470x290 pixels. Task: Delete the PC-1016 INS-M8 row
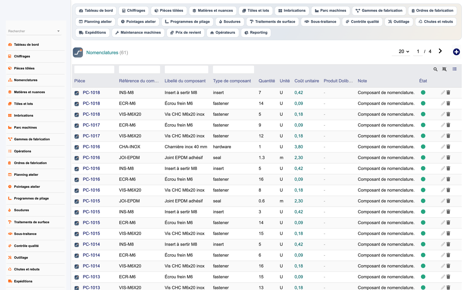448,168
